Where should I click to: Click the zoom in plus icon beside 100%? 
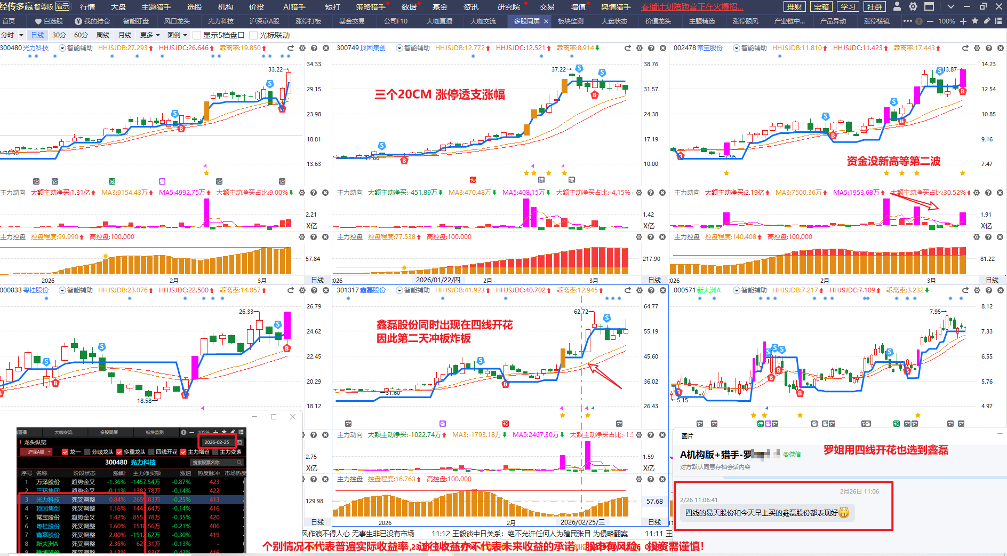pyautogui.click(x=963, y=21)
